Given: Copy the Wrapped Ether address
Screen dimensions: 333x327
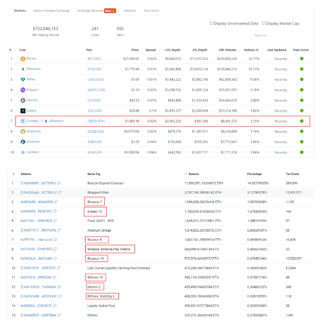Looking at the screenshot, I should pyautogui.click(x=60, y=193).
